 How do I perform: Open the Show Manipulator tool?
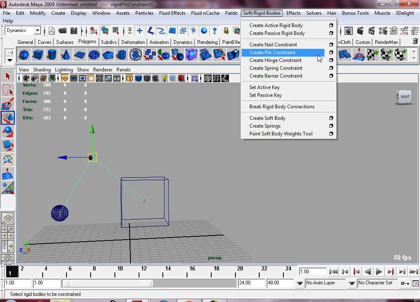click(x=8, y=187)
